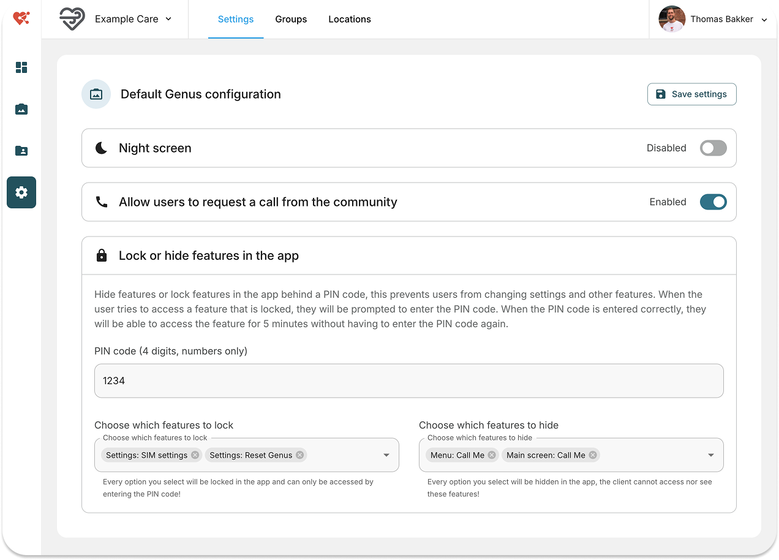Click the red heart logo in sidebar

[21, 19]
